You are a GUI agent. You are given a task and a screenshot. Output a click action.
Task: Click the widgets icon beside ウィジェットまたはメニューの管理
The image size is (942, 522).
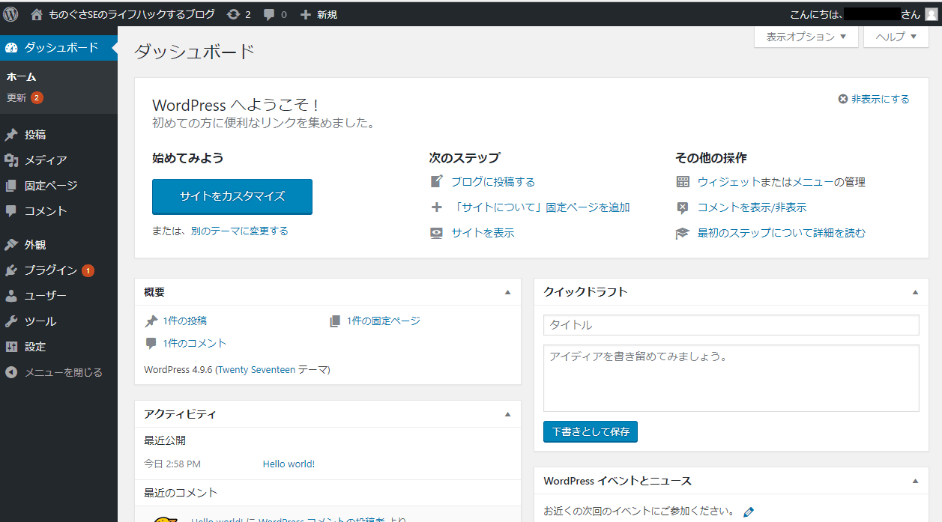tap(683, 182)
